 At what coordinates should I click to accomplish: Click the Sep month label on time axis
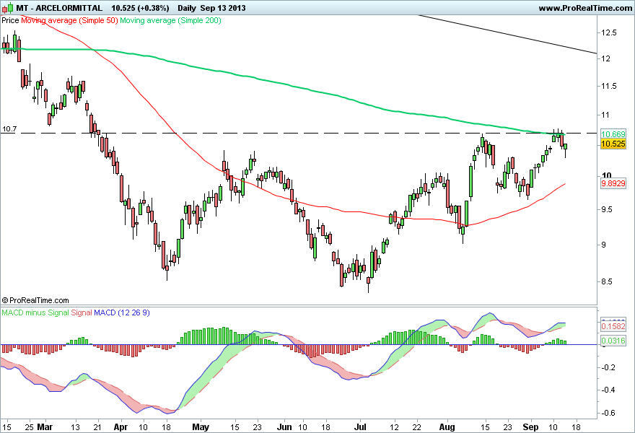(530, 427)
